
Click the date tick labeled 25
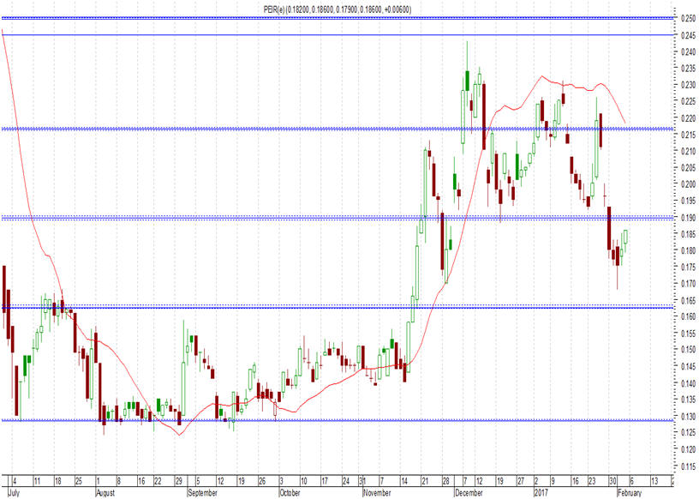[x=79, y=481]
